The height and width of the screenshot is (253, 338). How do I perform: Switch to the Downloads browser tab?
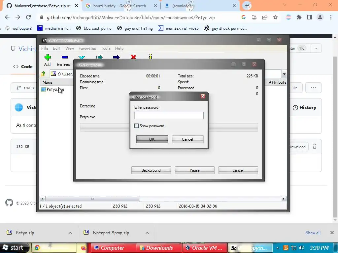[182, 6]
